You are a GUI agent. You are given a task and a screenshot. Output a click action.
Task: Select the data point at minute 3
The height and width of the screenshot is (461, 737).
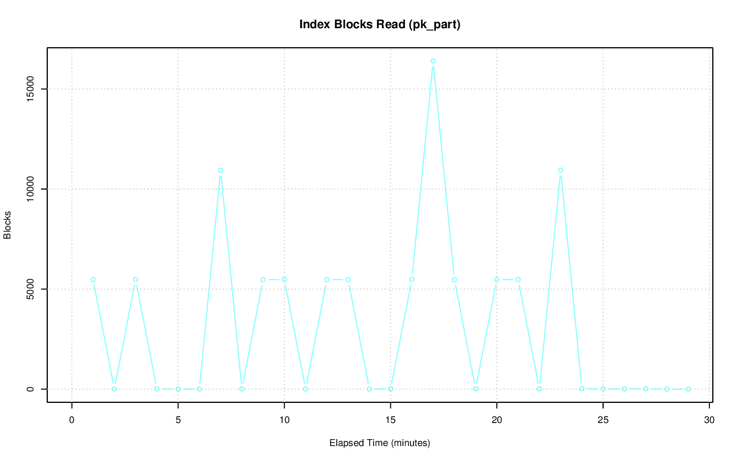(135, 280)
